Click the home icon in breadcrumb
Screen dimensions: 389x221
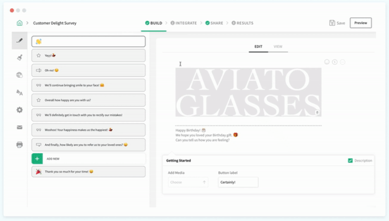[x=19, y=23]
